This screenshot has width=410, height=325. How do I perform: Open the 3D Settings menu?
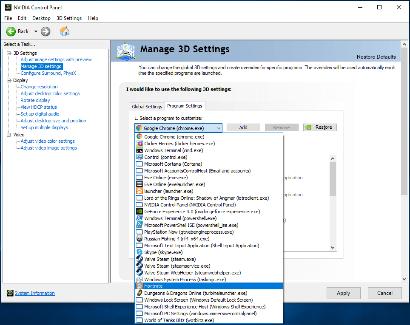(69, 18)
